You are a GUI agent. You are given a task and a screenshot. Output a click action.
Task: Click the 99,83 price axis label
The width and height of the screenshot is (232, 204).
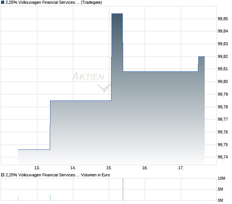[223, 44]
